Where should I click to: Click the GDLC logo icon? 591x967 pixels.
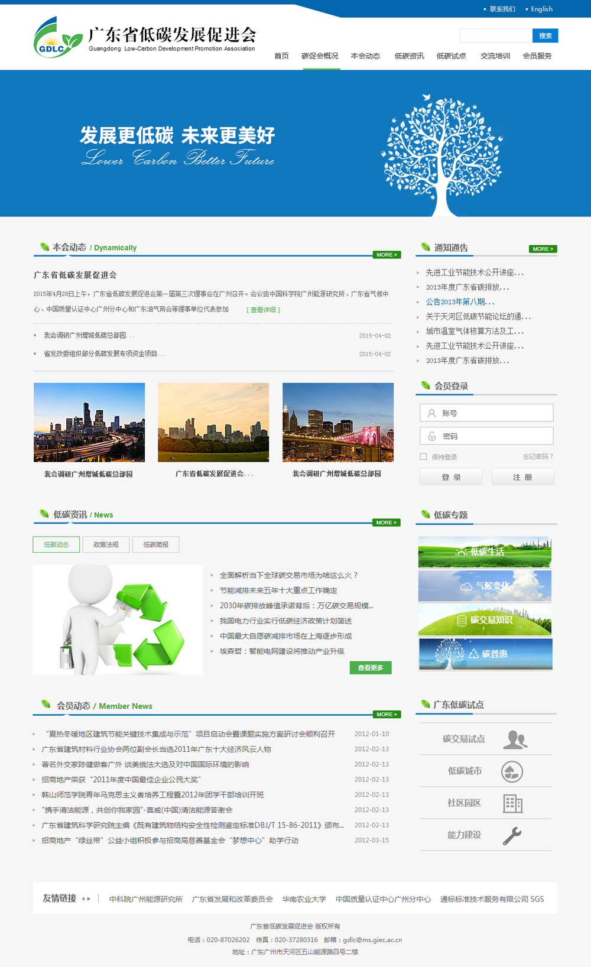point(57,38)
